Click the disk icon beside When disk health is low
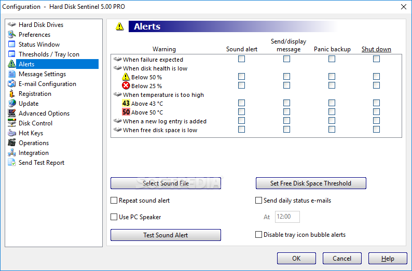The height and width of the screenshot is (271, 412). pos(117,68)
